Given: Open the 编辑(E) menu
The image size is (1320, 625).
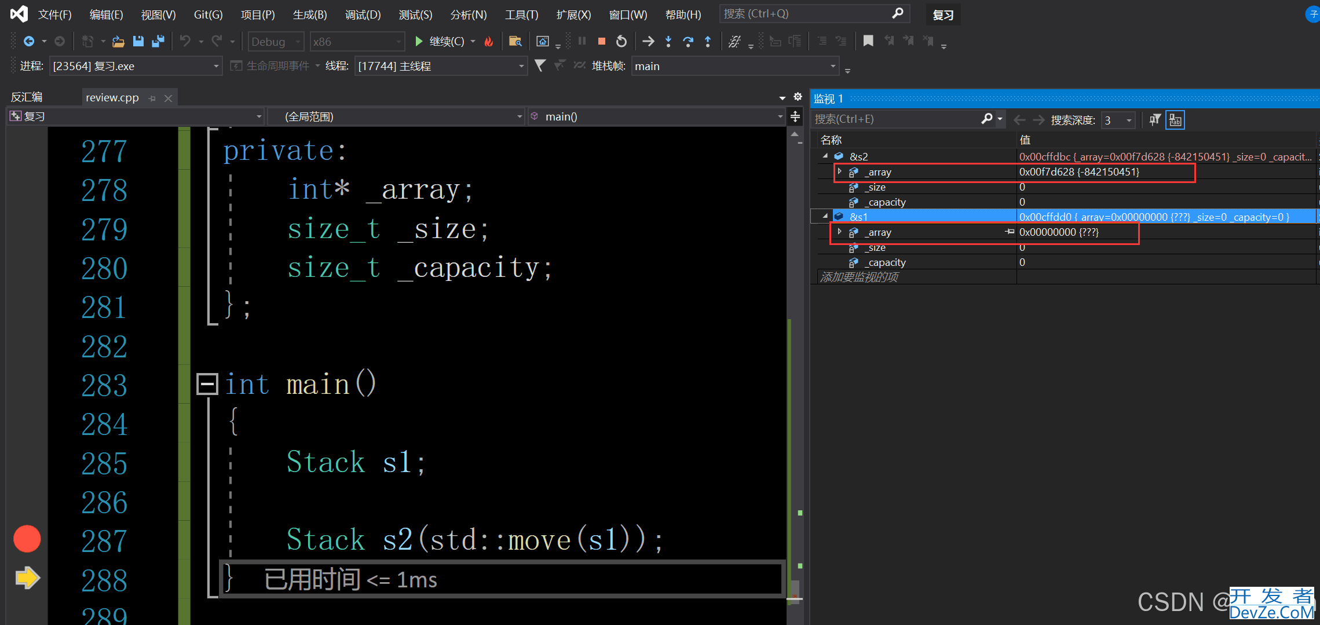Looking at the screenshot, I should (107, 14).
